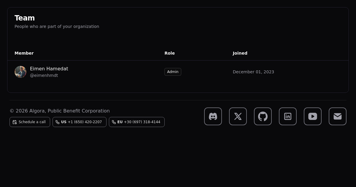Open the Discord community link
The width and height of the screenshot is (356, 187).
[213, 116]
